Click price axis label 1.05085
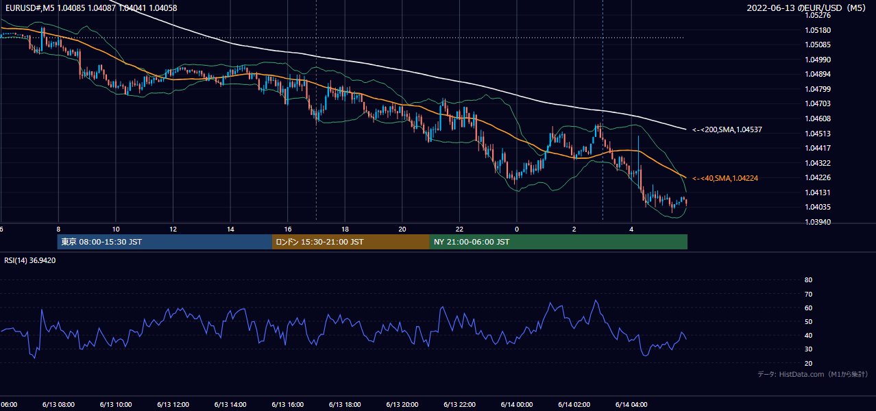Viewport: 876px width, 411px height. click(x=818, y=45)
